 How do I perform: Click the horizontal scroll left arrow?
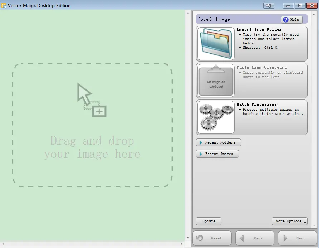pos(3,244)
